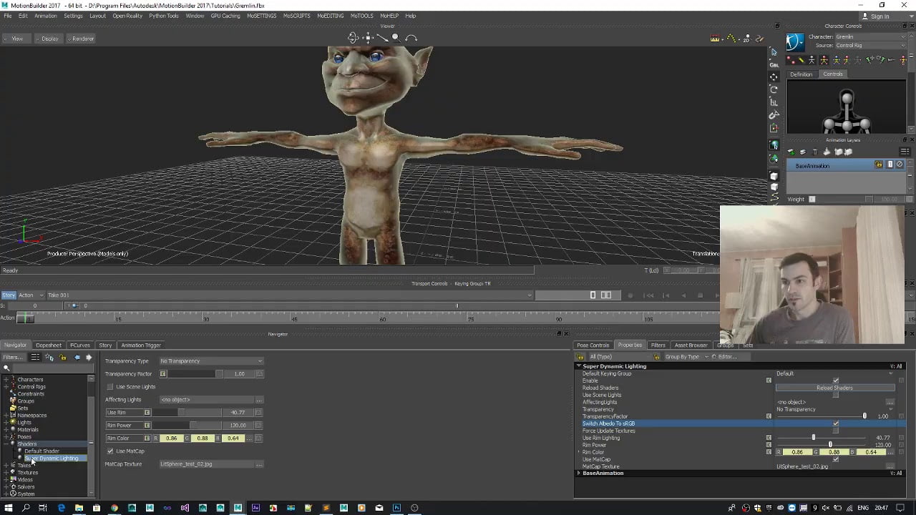
Task: Open the Animation menu
Action: pos(45,16)
